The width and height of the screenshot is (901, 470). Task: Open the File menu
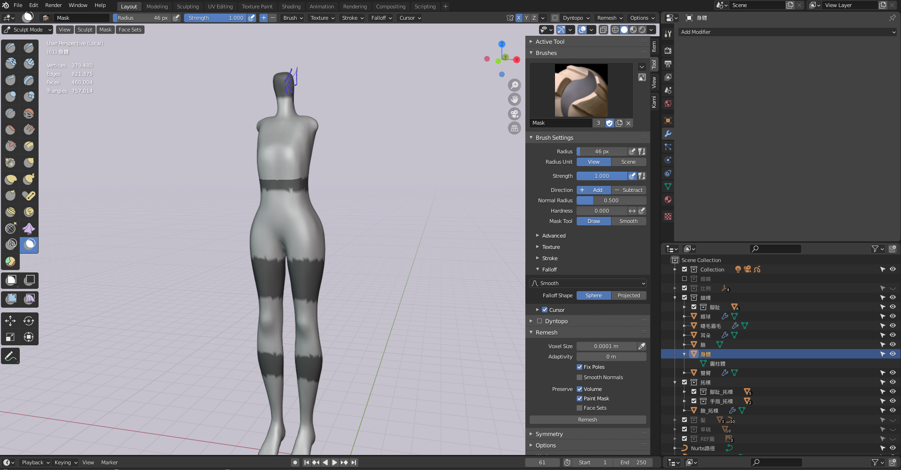[18, 5]
